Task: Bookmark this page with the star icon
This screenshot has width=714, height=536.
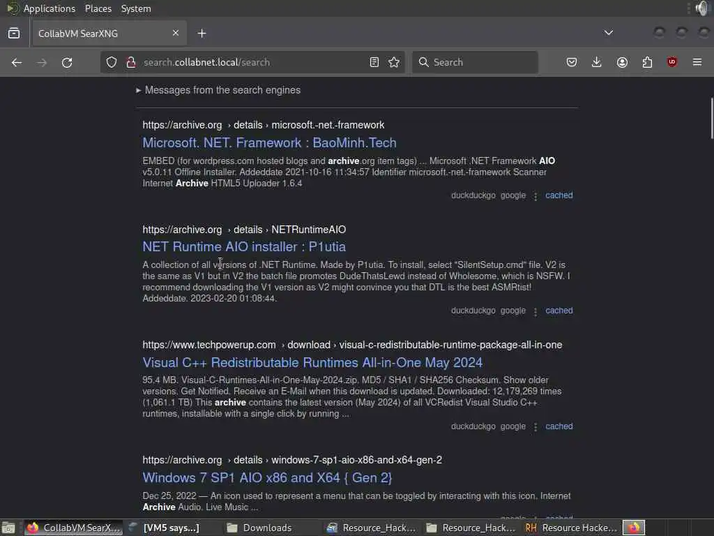Action: [395, 62]
